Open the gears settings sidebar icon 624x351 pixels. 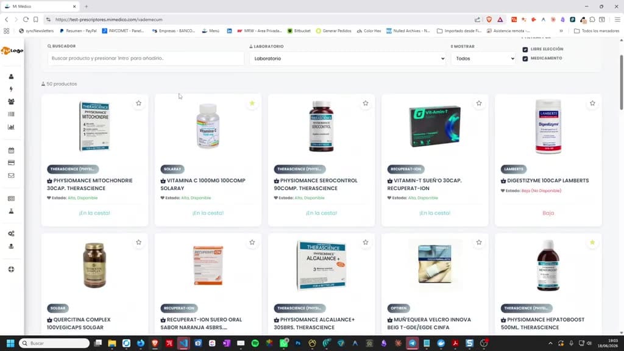point(11,233)
